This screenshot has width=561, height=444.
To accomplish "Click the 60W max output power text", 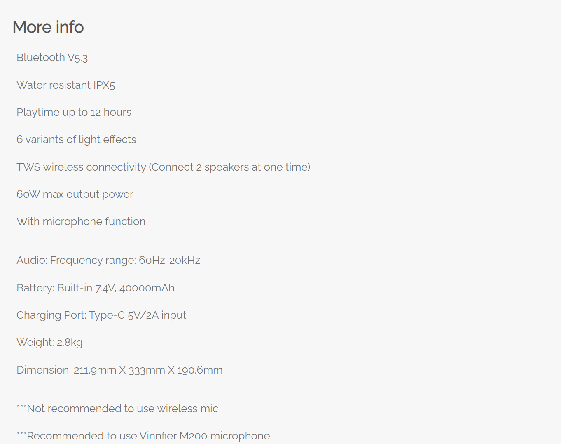I will click(x=75, y=194).
